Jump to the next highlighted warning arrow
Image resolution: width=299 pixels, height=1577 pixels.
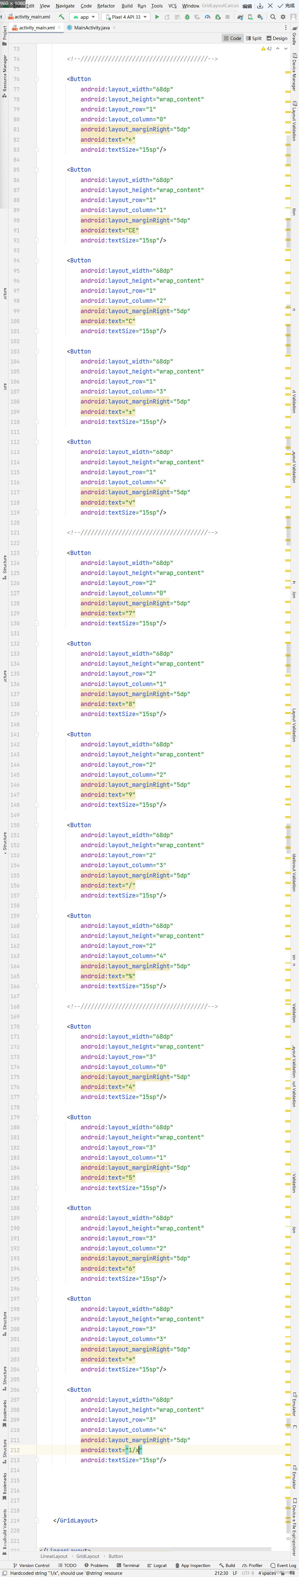[286, 48]
